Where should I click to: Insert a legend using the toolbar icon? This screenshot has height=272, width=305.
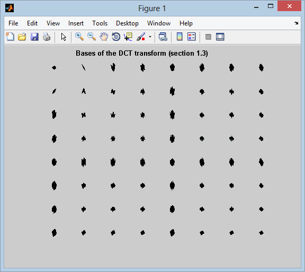(191, 37)
